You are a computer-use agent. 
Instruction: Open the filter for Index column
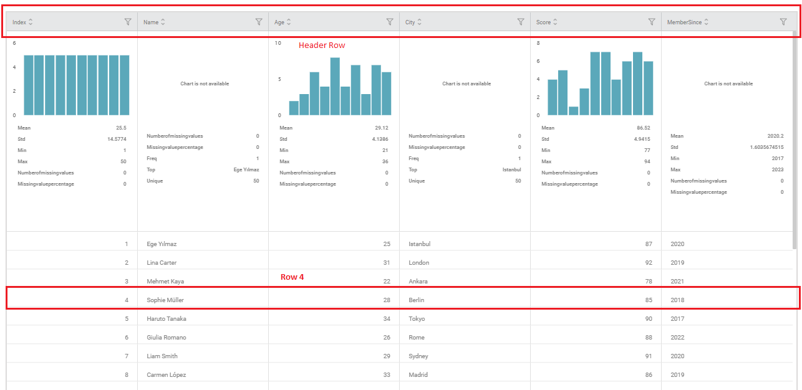click(128, 22)
